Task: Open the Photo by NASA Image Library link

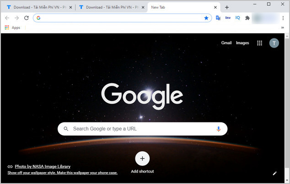Action: (x=43, y=167)
